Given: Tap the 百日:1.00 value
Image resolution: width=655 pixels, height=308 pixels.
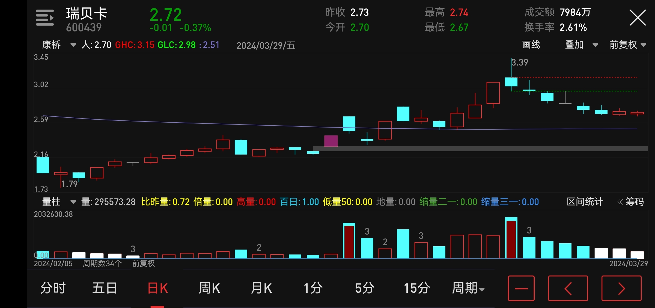Looking at the screenshot, I should 299,202.
